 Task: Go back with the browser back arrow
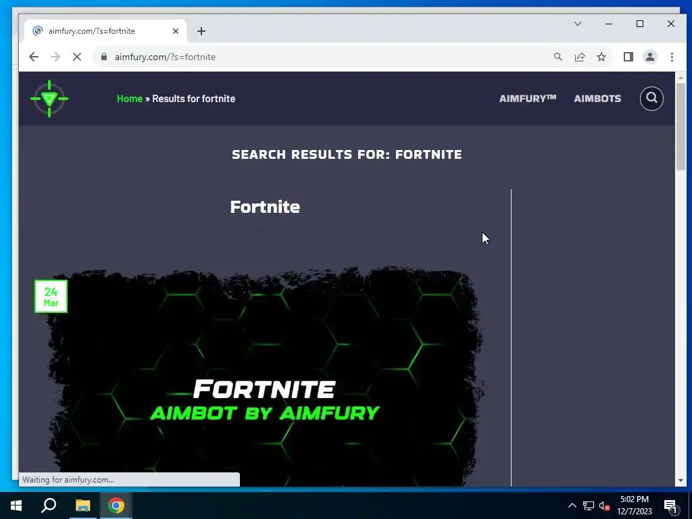(x=34, y=57)
